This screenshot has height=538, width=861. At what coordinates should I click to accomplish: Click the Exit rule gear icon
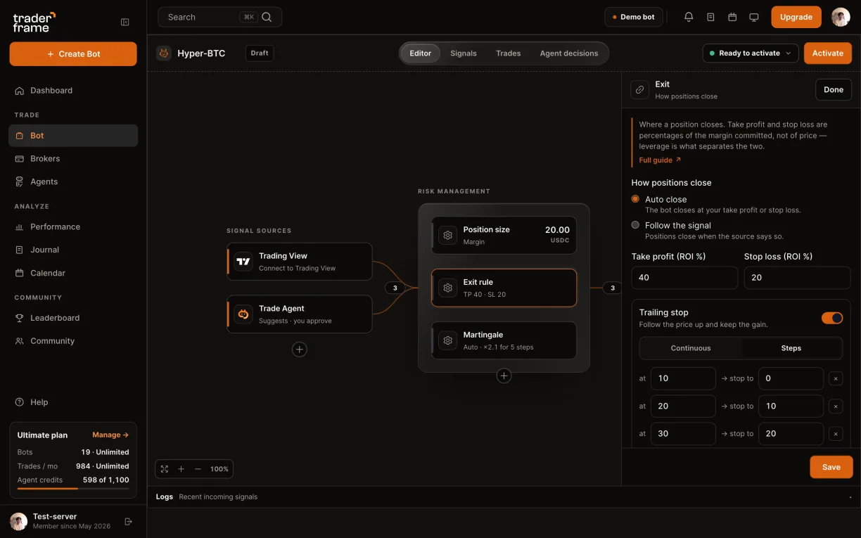pos(447,288)
